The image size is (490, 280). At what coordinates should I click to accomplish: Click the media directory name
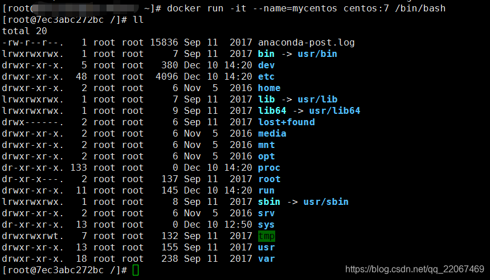coord(272,134)
